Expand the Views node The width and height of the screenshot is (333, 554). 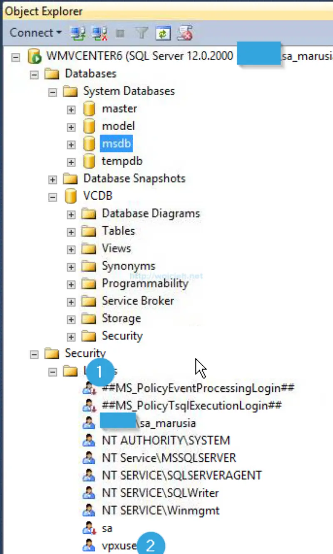click(x=71, y=249)
